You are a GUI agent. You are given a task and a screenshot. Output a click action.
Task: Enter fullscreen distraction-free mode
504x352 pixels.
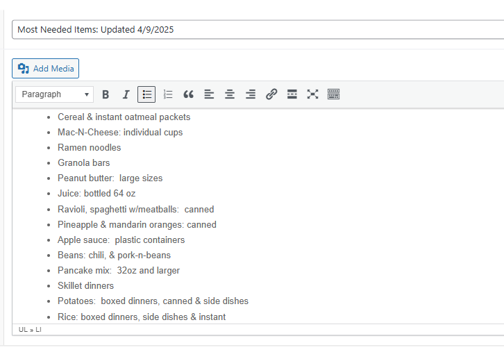[312, 94]
